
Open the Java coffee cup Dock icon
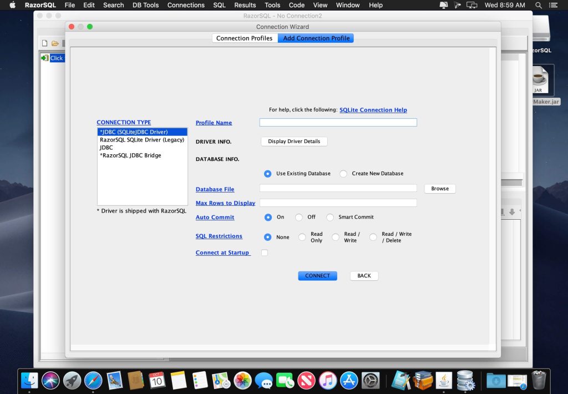(444, 380)
